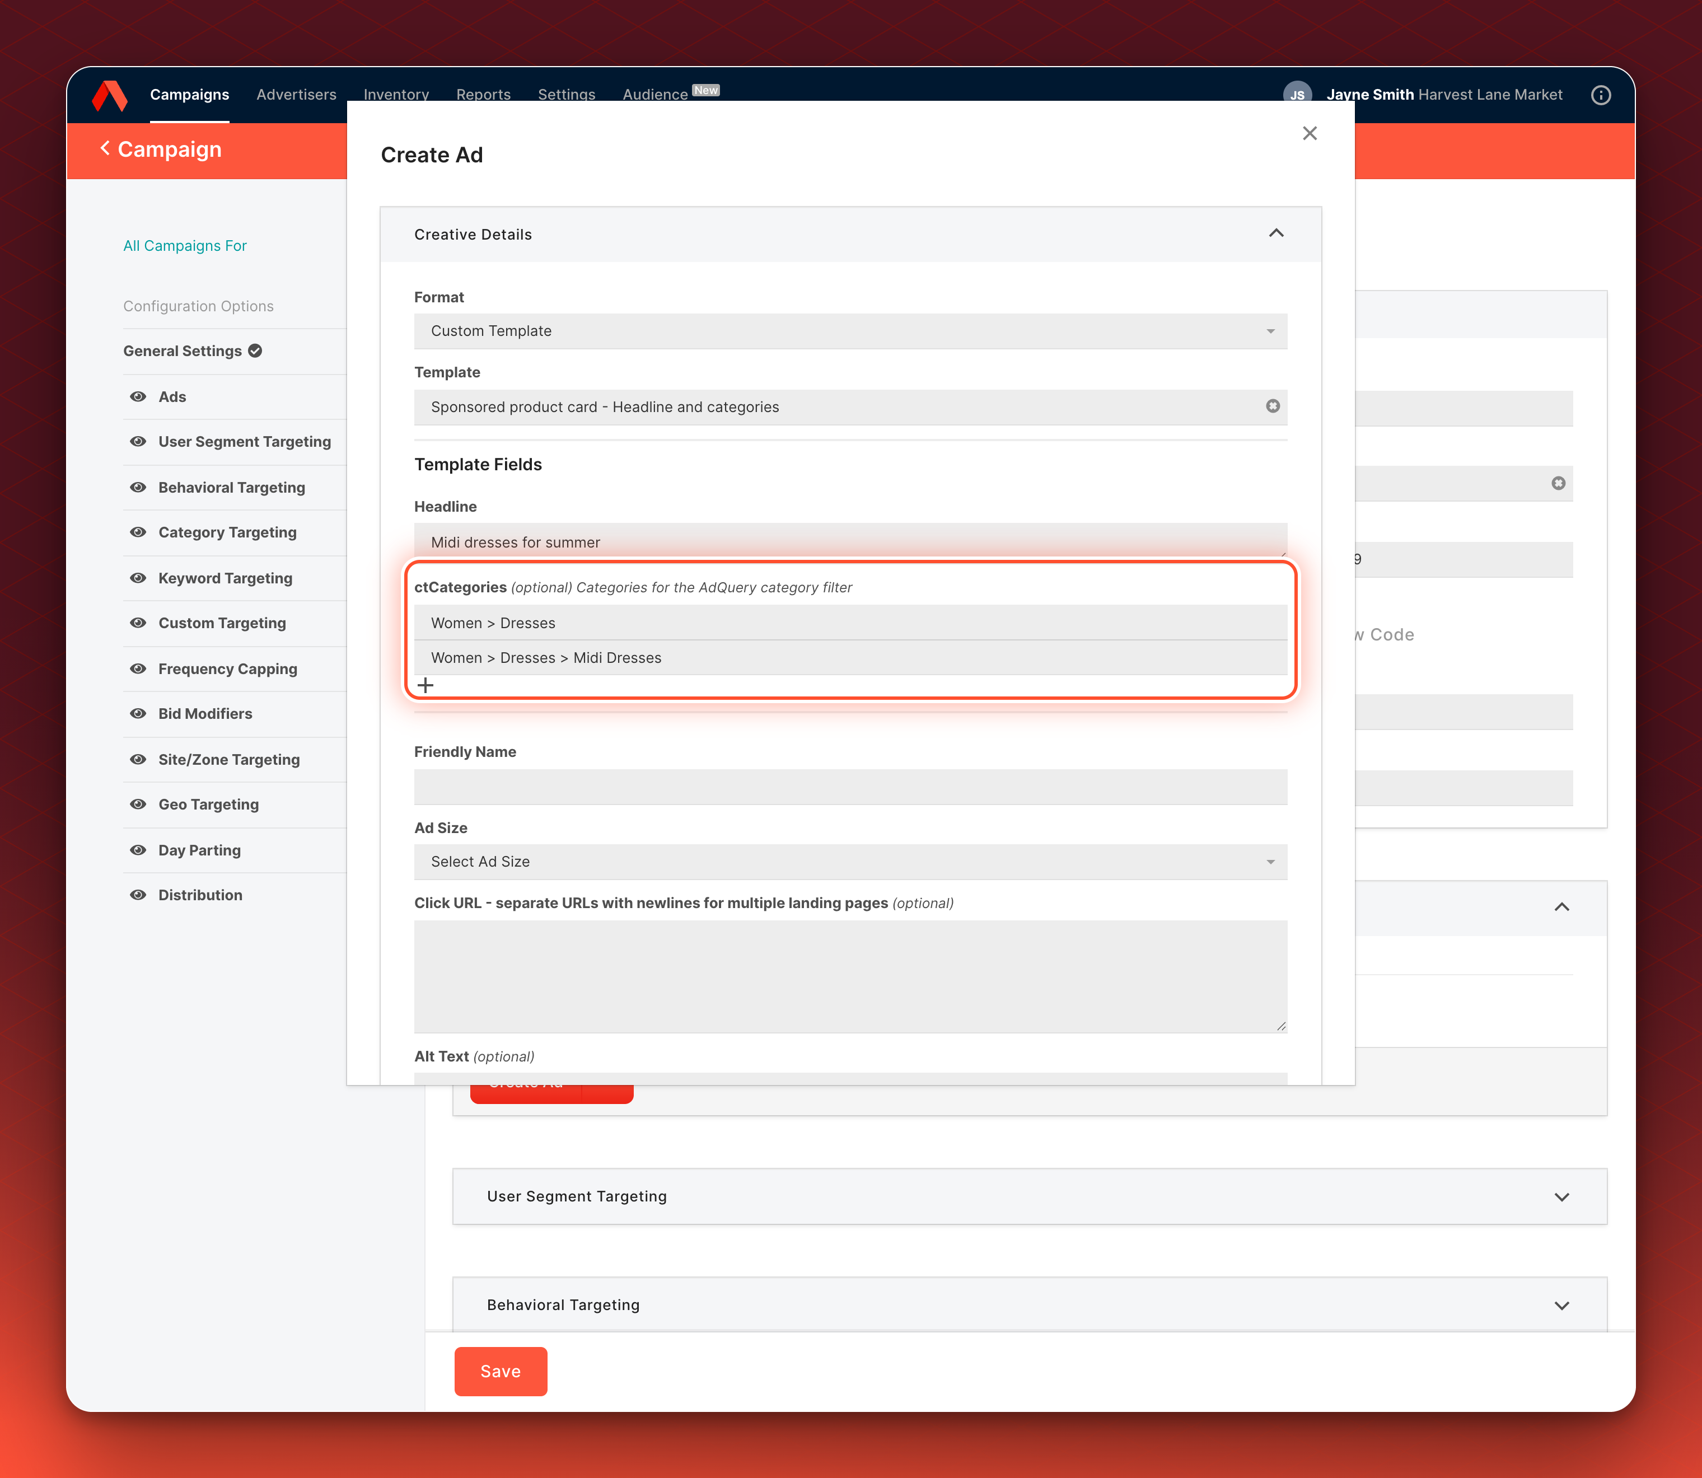Screen dimensions: 1702x1478
Task: Click the red app logo in navbar
Action: tap(110, 95)
